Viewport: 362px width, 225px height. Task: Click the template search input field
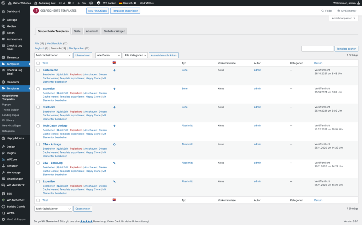[x=317, y=49]
